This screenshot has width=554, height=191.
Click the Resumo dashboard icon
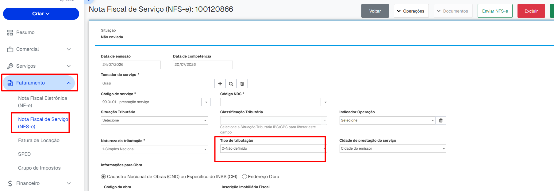pyautogui.click(x=10, y=32)
